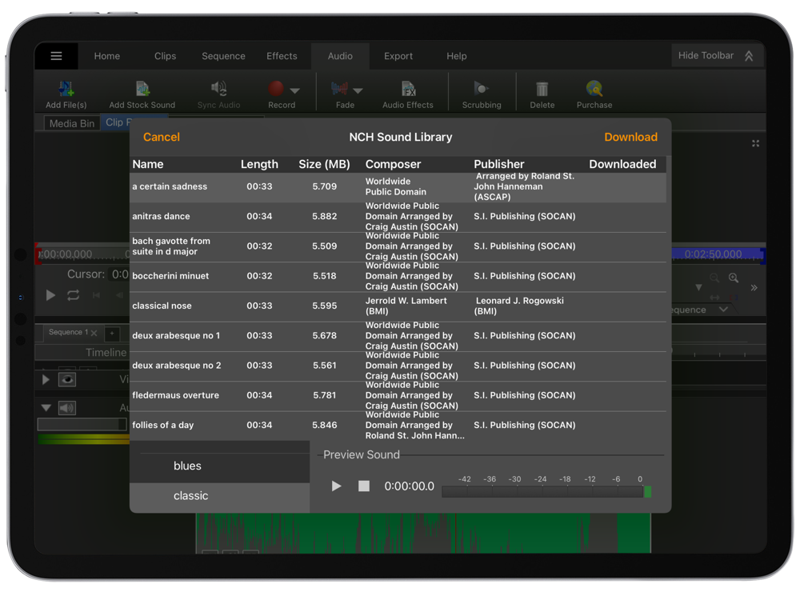Click the red Record button icon
This screenshot has width=800, height=600.
point(276,89)
